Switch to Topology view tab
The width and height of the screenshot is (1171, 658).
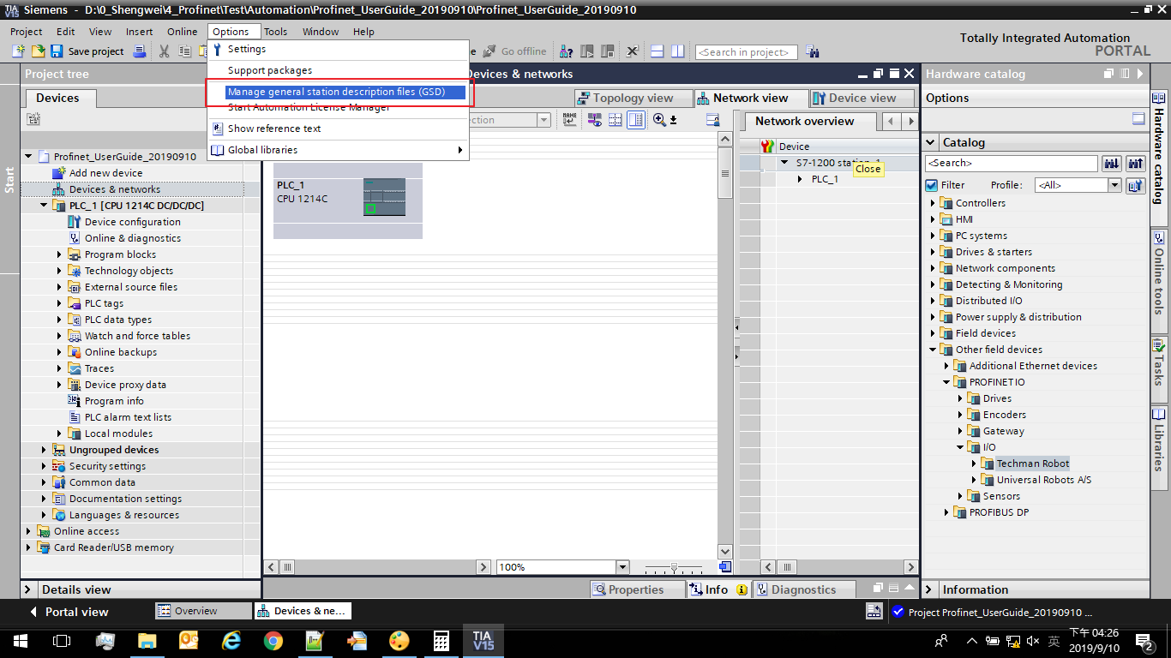click(634, 98)
